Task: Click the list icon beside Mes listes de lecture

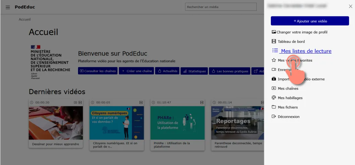Action: 275,51
